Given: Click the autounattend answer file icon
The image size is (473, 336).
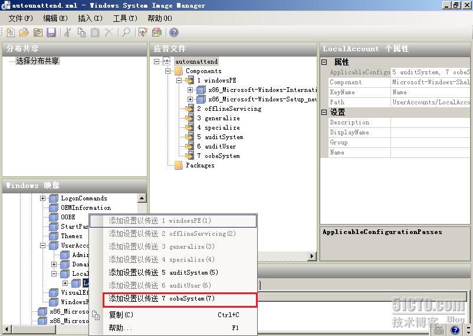Looking at the screenshot, I should click(x=167, y=61).
